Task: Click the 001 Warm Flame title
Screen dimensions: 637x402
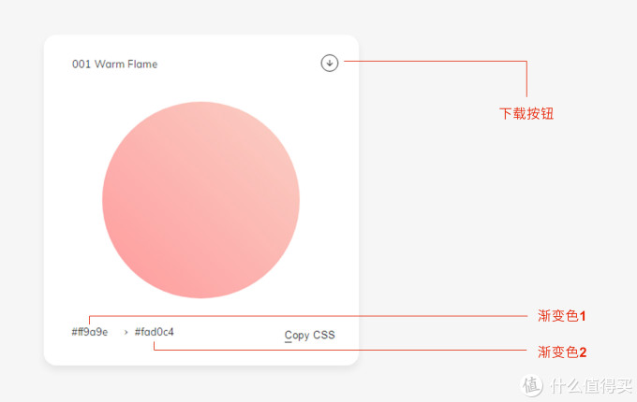Action: (x=114, y=65)
